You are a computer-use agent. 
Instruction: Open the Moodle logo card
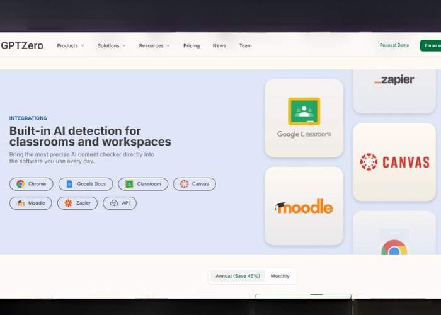tap(304, 206)
